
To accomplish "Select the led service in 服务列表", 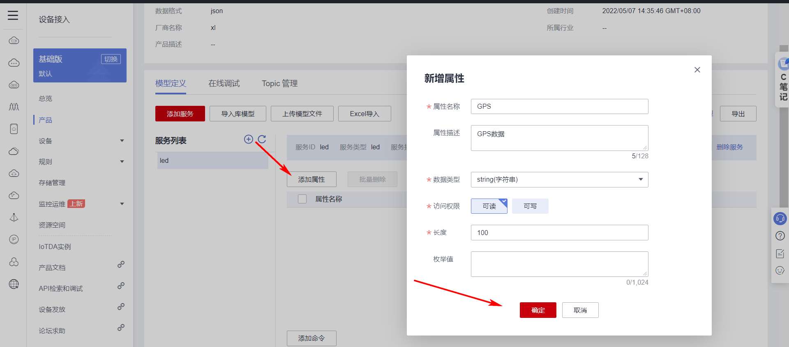I will [212, 160].
